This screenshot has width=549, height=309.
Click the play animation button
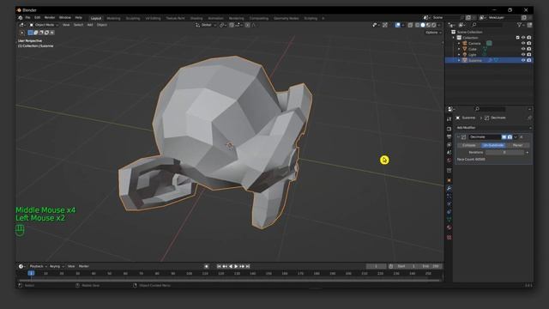tap(236, 266)
